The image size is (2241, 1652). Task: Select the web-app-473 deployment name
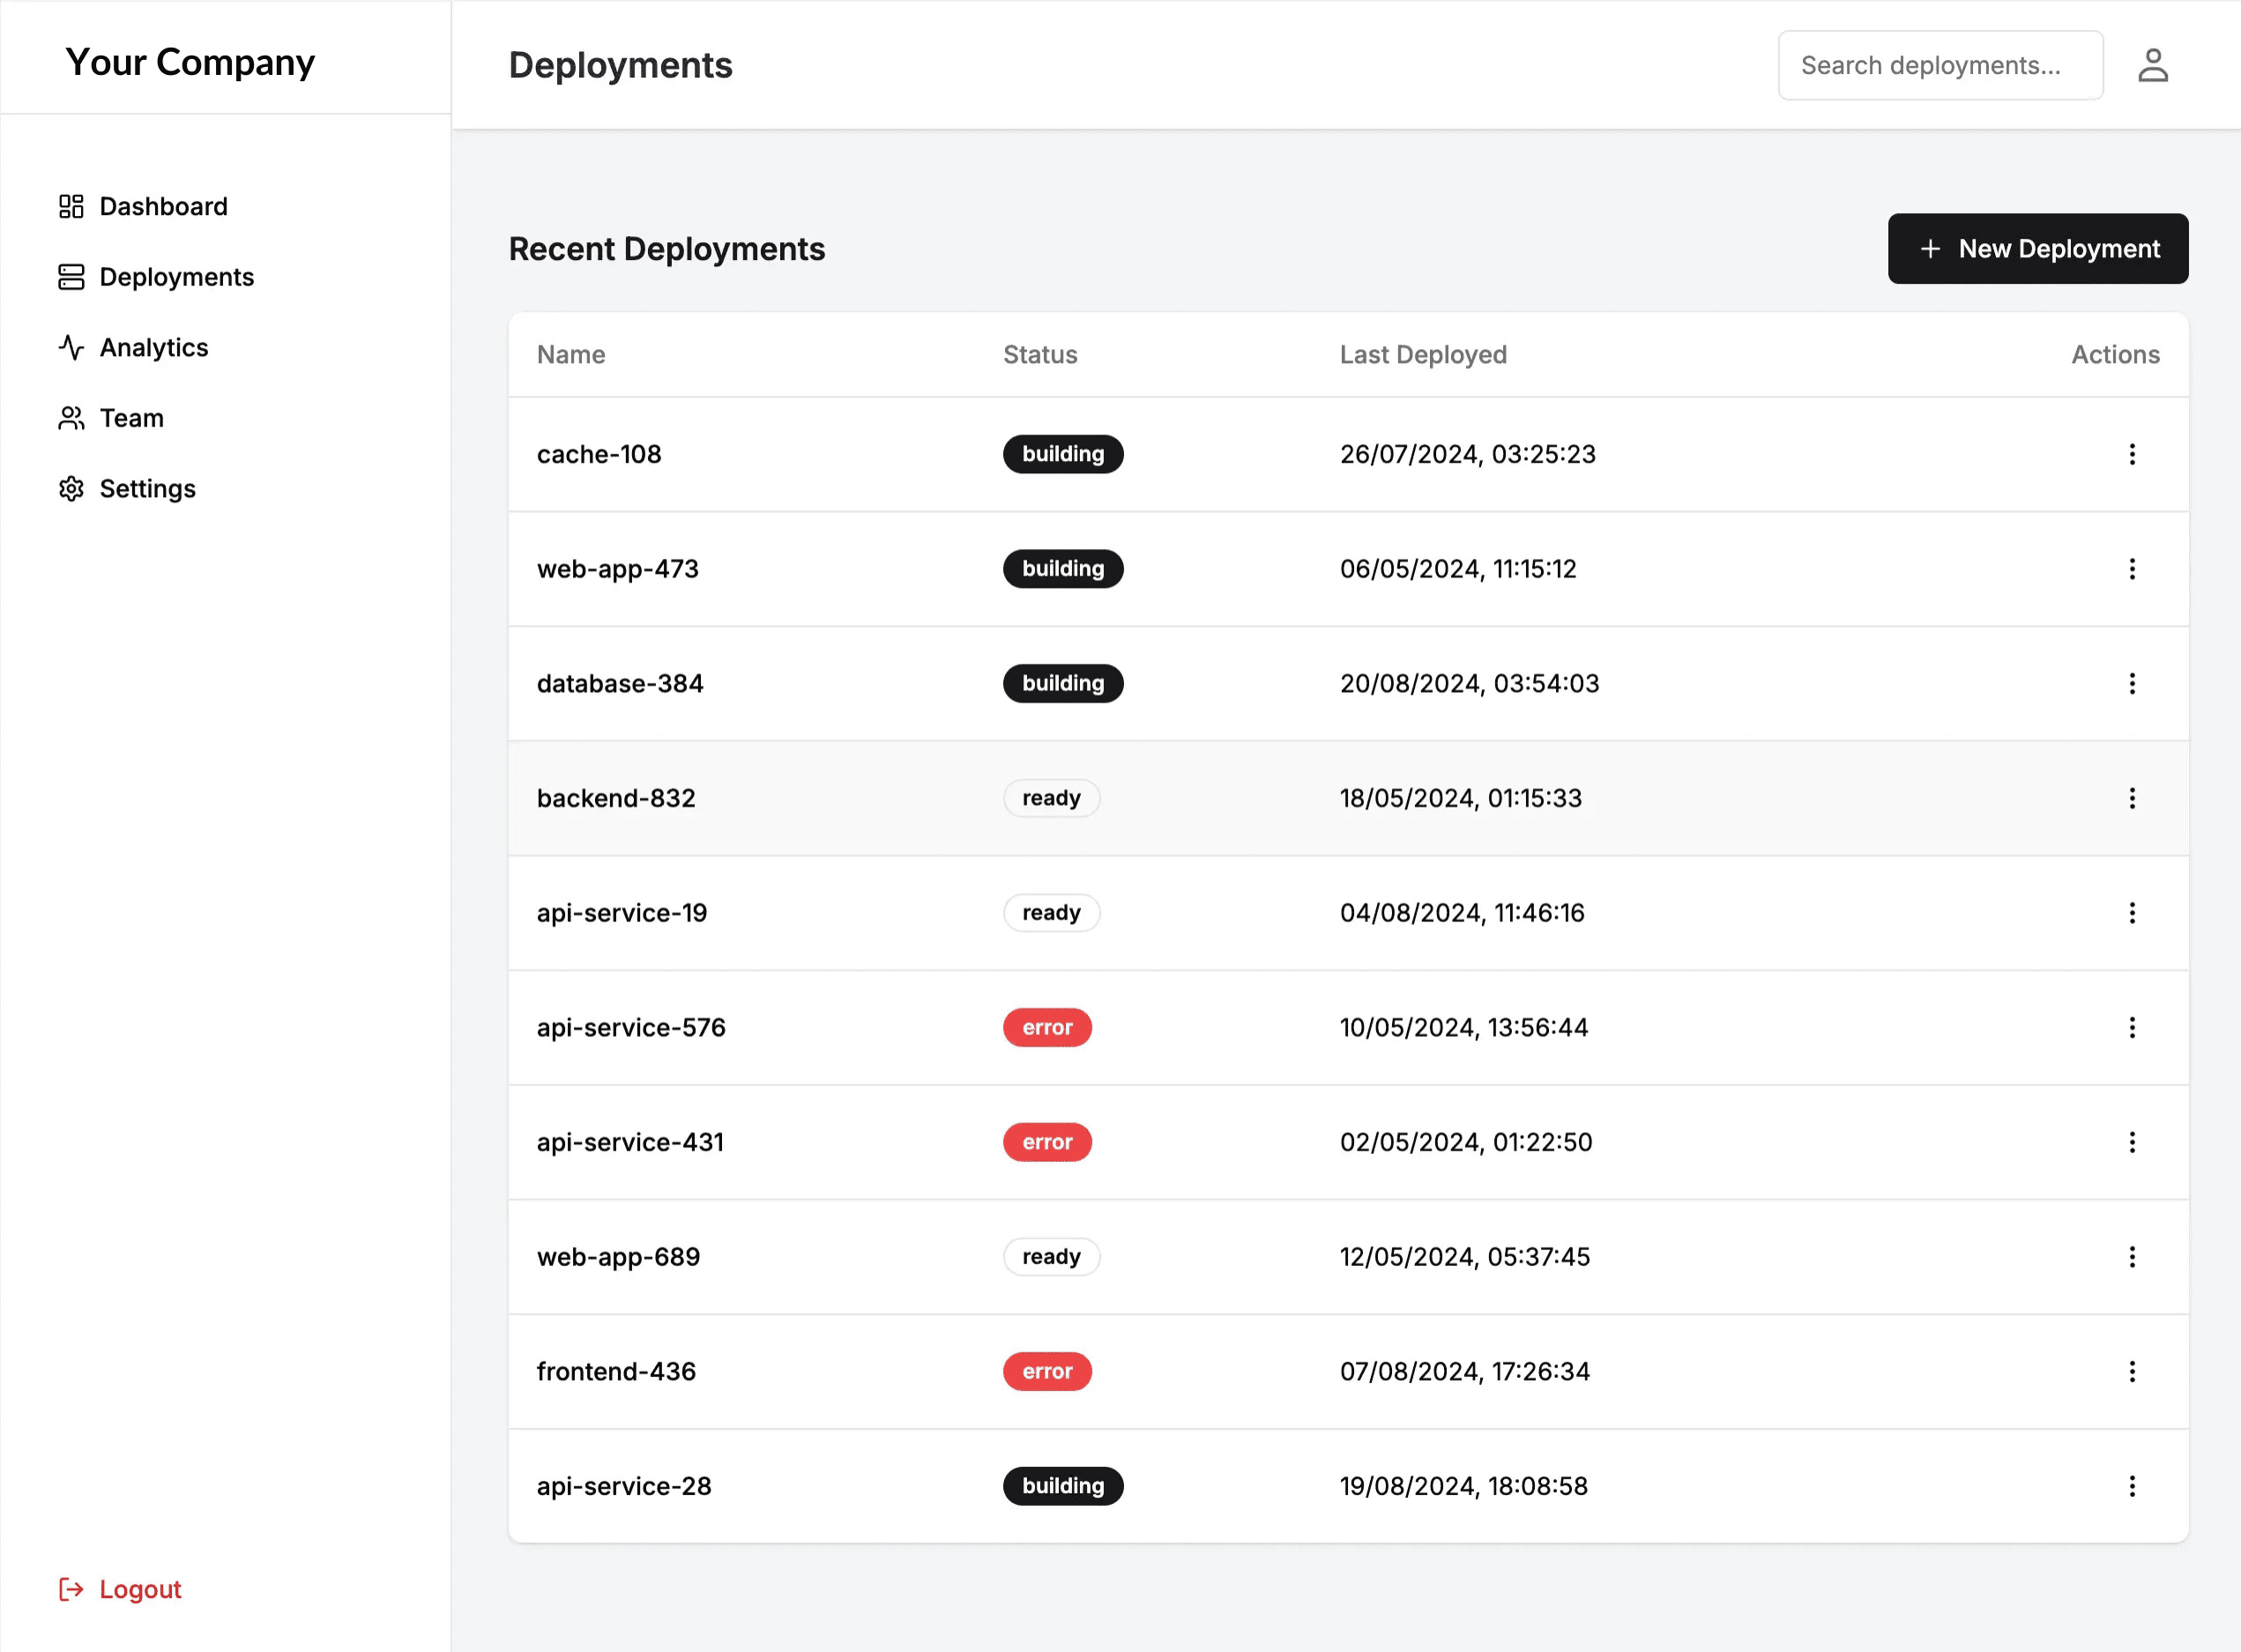[x=617, y=569]
